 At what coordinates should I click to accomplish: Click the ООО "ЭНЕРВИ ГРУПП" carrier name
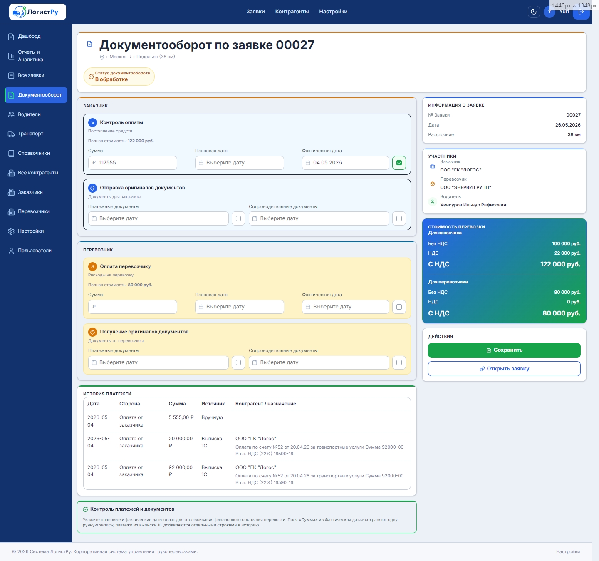(x=465, y=187)
